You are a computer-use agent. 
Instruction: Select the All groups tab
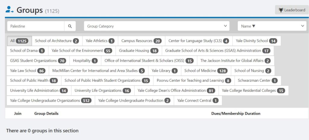pyautogui.click(x=19, y=41)
